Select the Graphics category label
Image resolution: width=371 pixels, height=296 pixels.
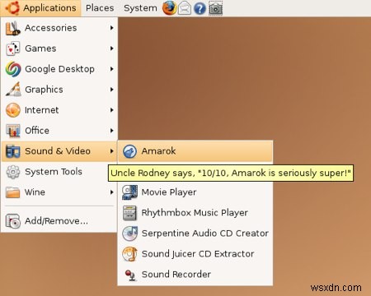pos(44,90)
